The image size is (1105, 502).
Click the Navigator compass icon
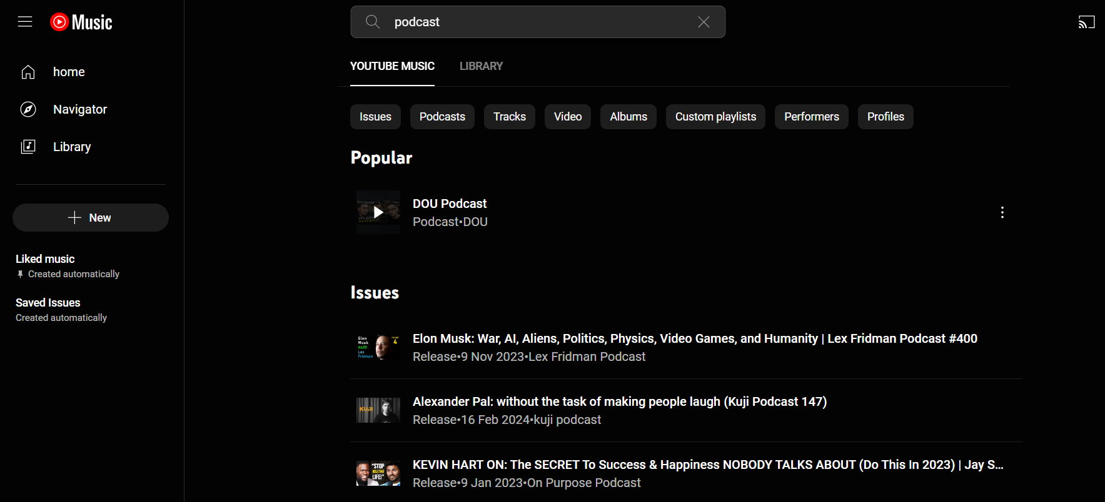click(x=28, y=109)
